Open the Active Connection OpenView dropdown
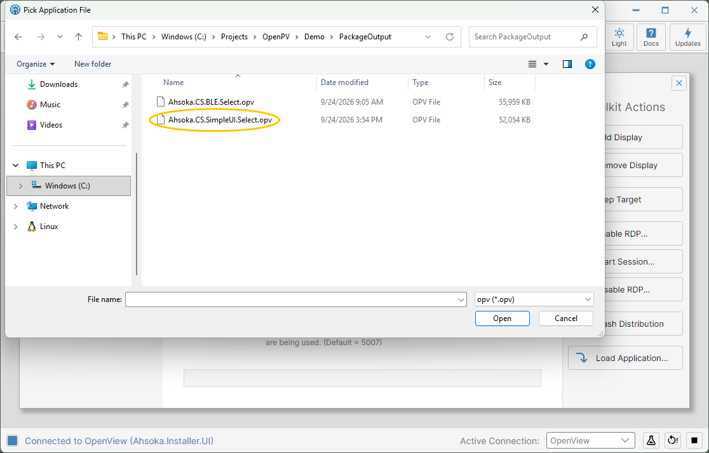 [591, 440]
